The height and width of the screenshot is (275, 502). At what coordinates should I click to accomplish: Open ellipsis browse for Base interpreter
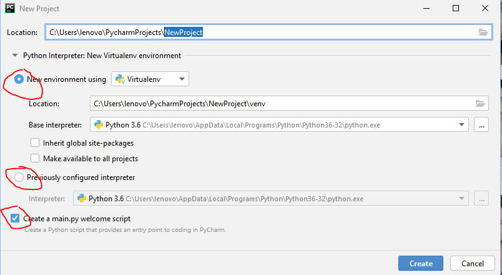(481, 124)
